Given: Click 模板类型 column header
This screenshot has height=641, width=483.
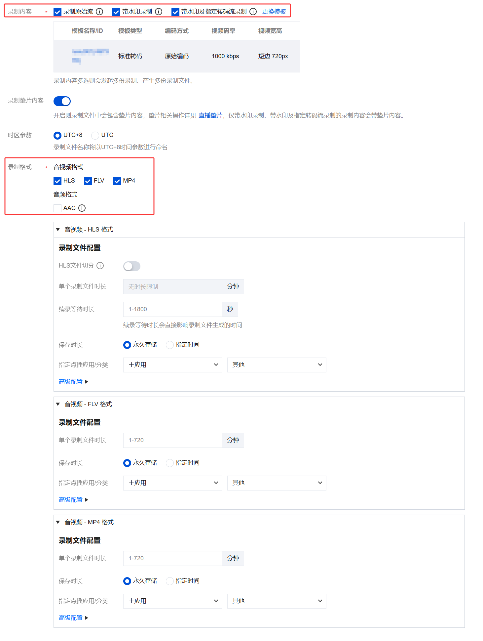Looking at the screenshot, I should pos(130,31).
